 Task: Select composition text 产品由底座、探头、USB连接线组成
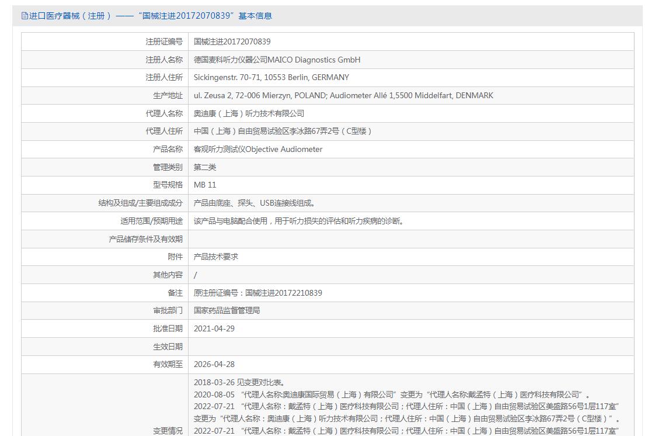pos(254,203)
